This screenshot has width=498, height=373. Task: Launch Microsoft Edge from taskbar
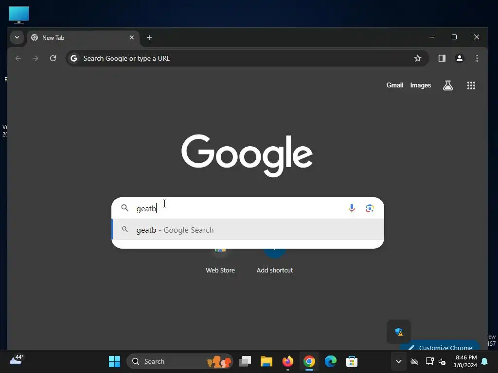tap(330, 361)
